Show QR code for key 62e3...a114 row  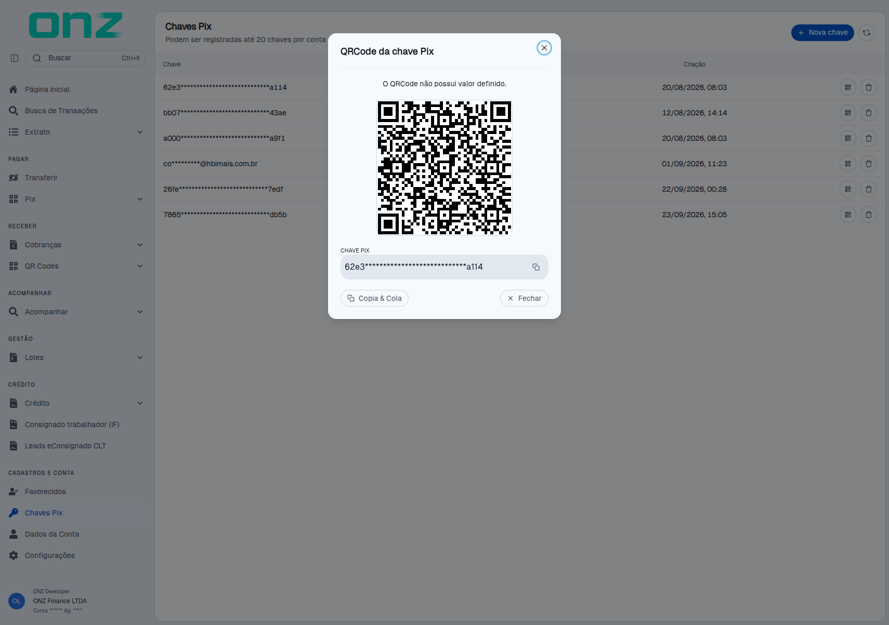click(x=848, y=87)
